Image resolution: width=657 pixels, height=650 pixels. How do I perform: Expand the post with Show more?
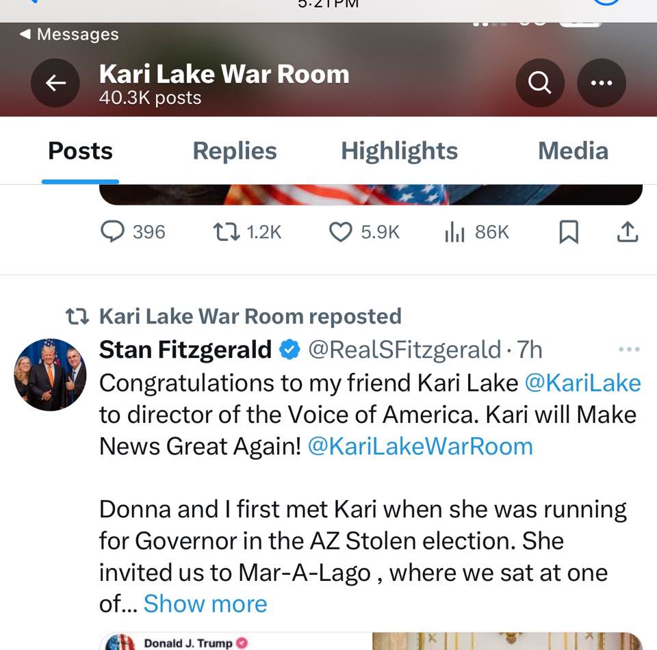point(205,603)
